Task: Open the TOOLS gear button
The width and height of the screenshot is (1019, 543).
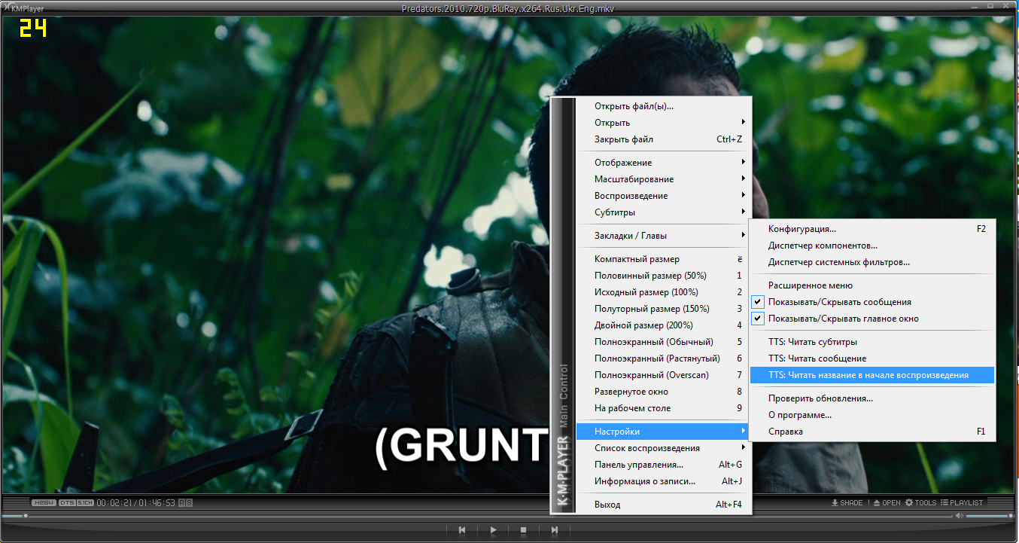Action: pyautogui.click(x=920, y=502)
